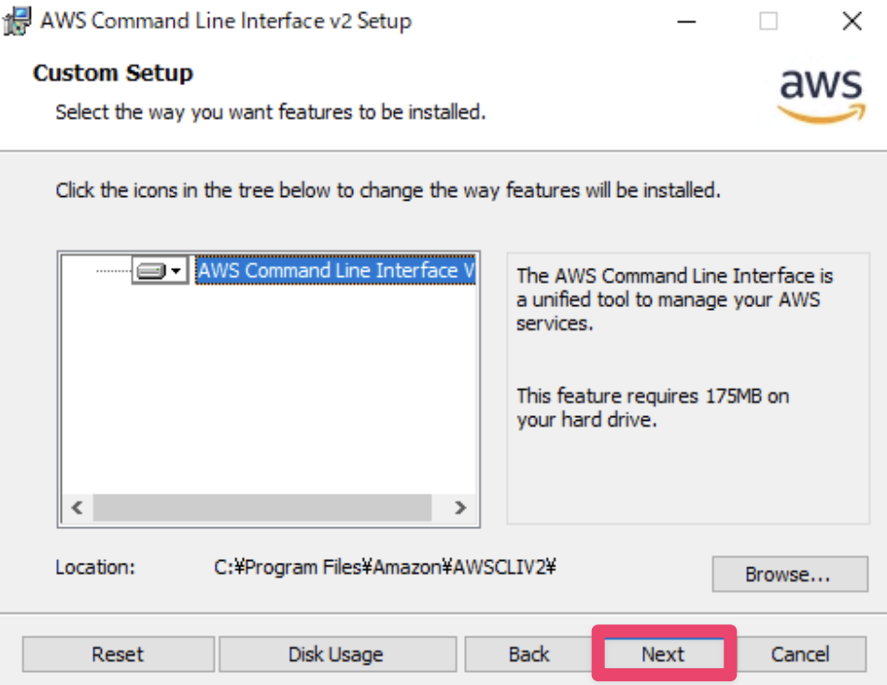Click the AWS logo in the header

coord(821,95)
